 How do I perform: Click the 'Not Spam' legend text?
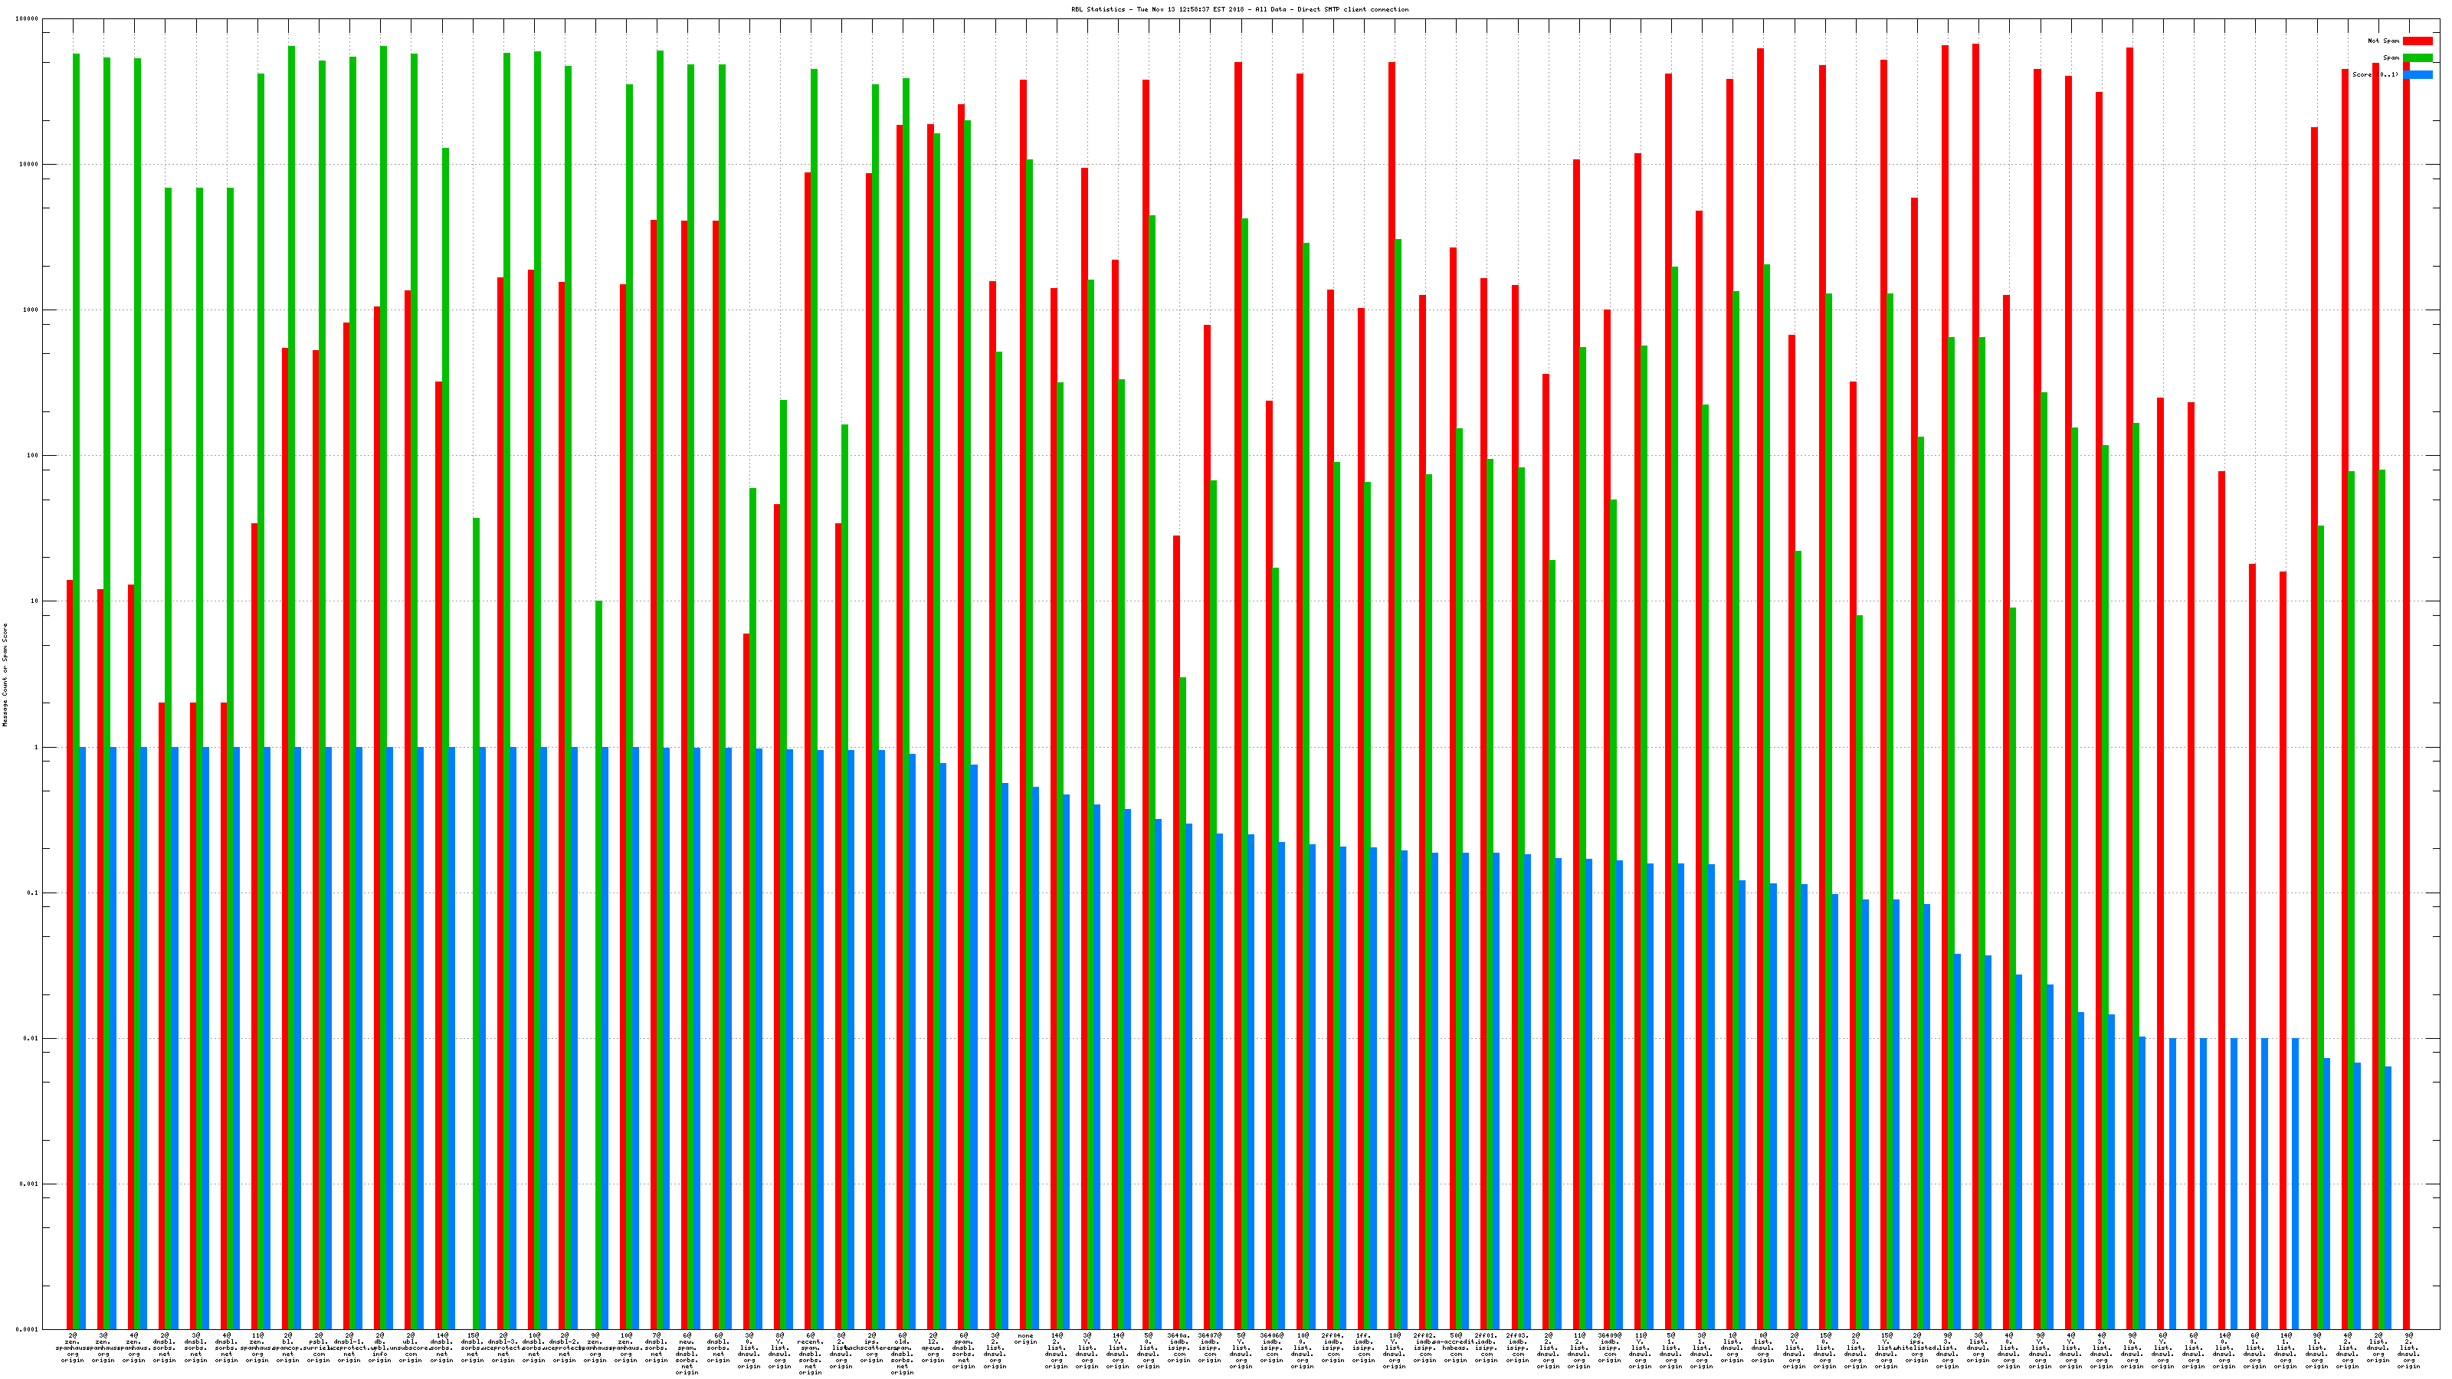point(2384,41)
